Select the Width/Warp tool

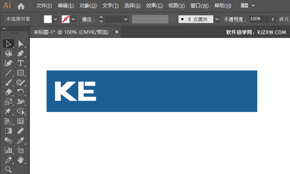coord(21,102)
